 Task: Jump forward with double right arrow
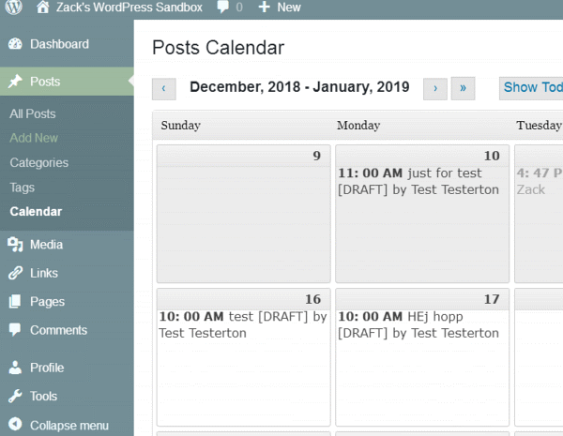pyautogui.click(x=463, y=88)
